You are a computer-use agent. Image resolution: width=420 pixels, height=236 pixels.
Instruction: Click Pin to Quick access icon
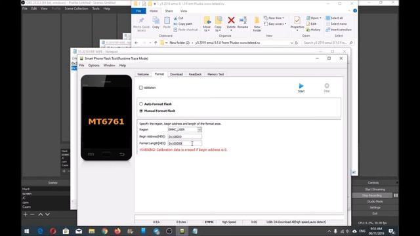pyautogui.click(x=142, y=24)
